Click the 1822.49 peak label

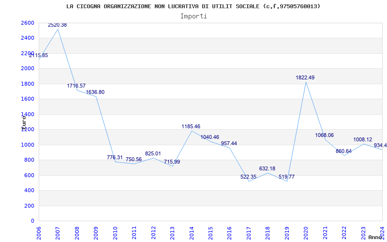[x=305, y=77]
